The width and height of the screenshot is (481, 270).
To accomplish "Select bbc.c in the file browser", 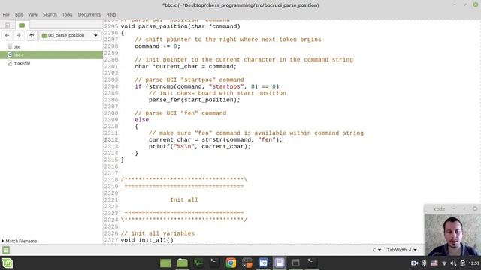I will (51, 55).
